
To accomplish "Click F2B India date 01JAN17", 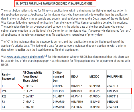I will pos(77,96).
